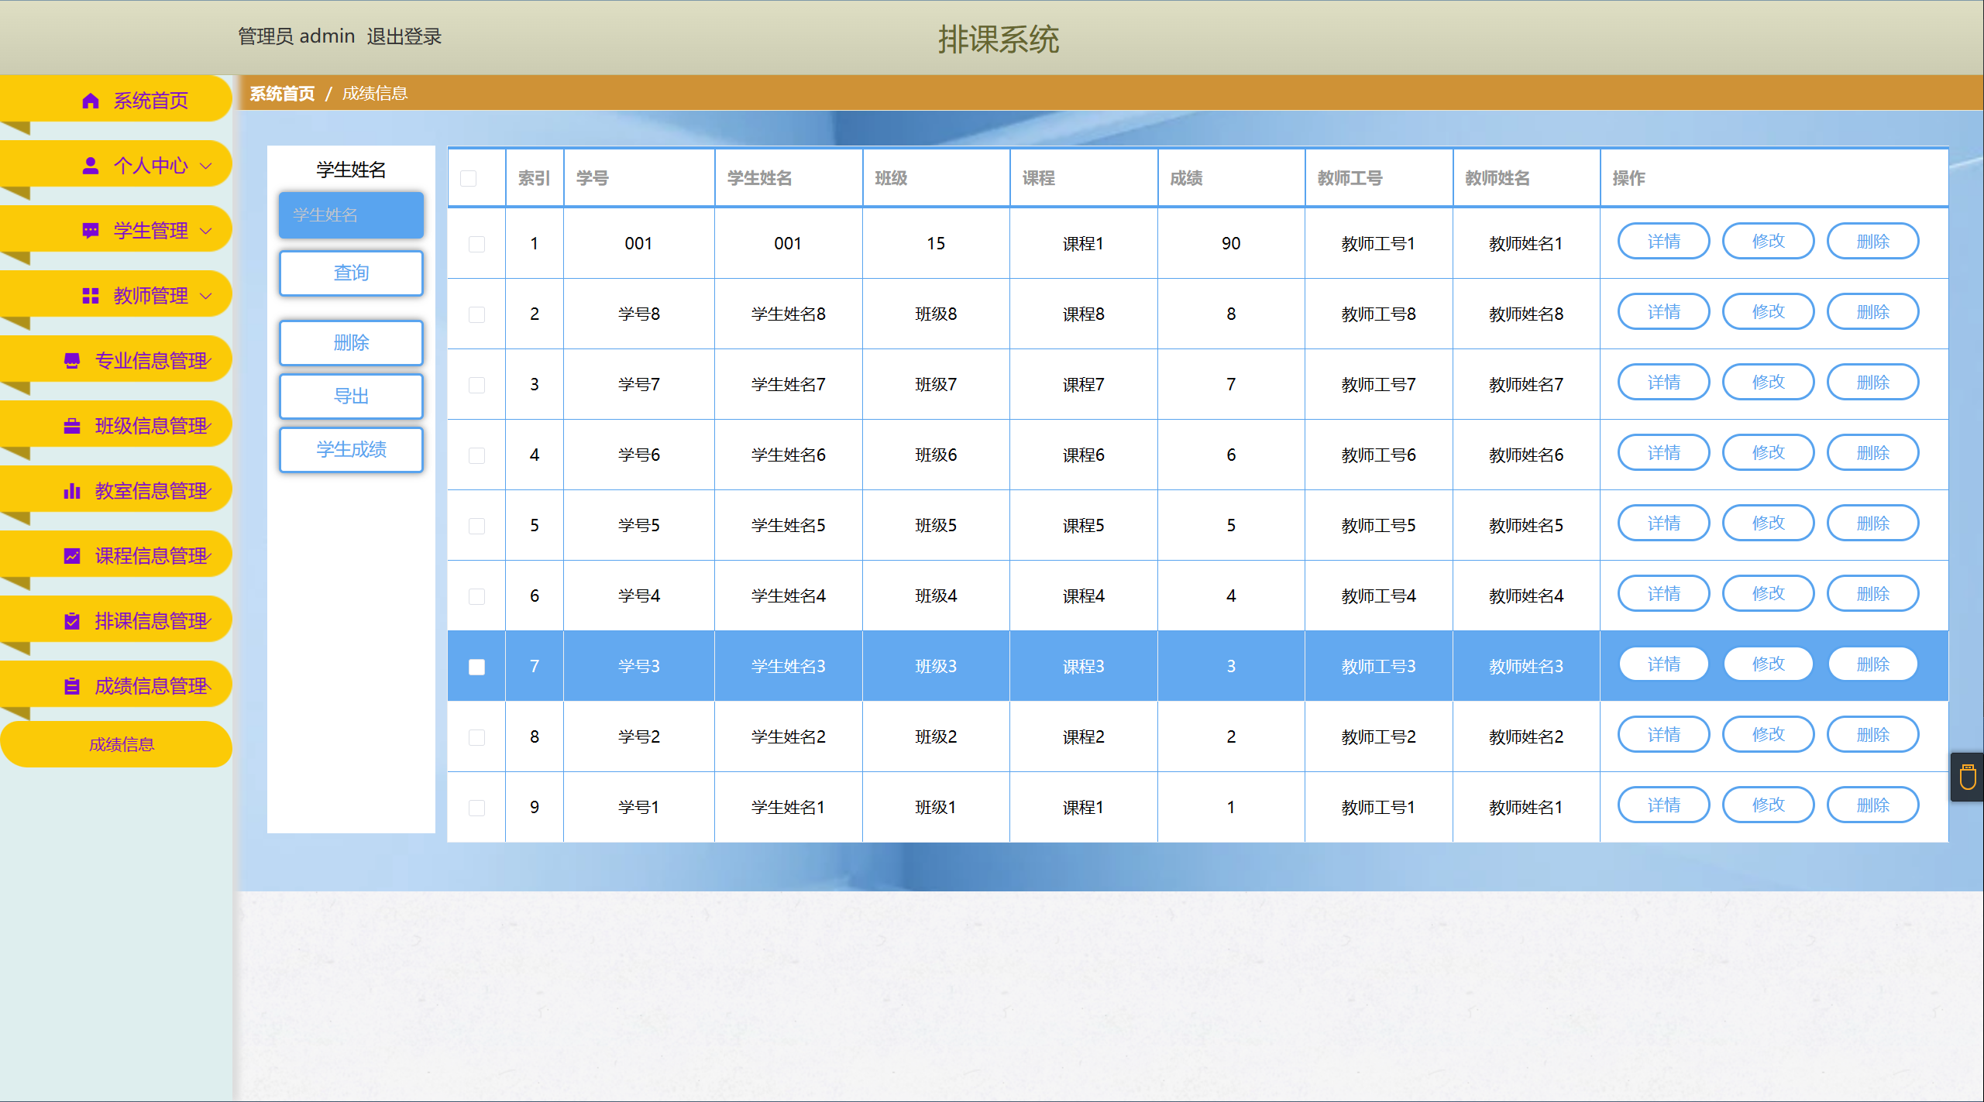1984x1102 pixels.
Task: Check the checkbox for row 学号8
Action: 477,314
